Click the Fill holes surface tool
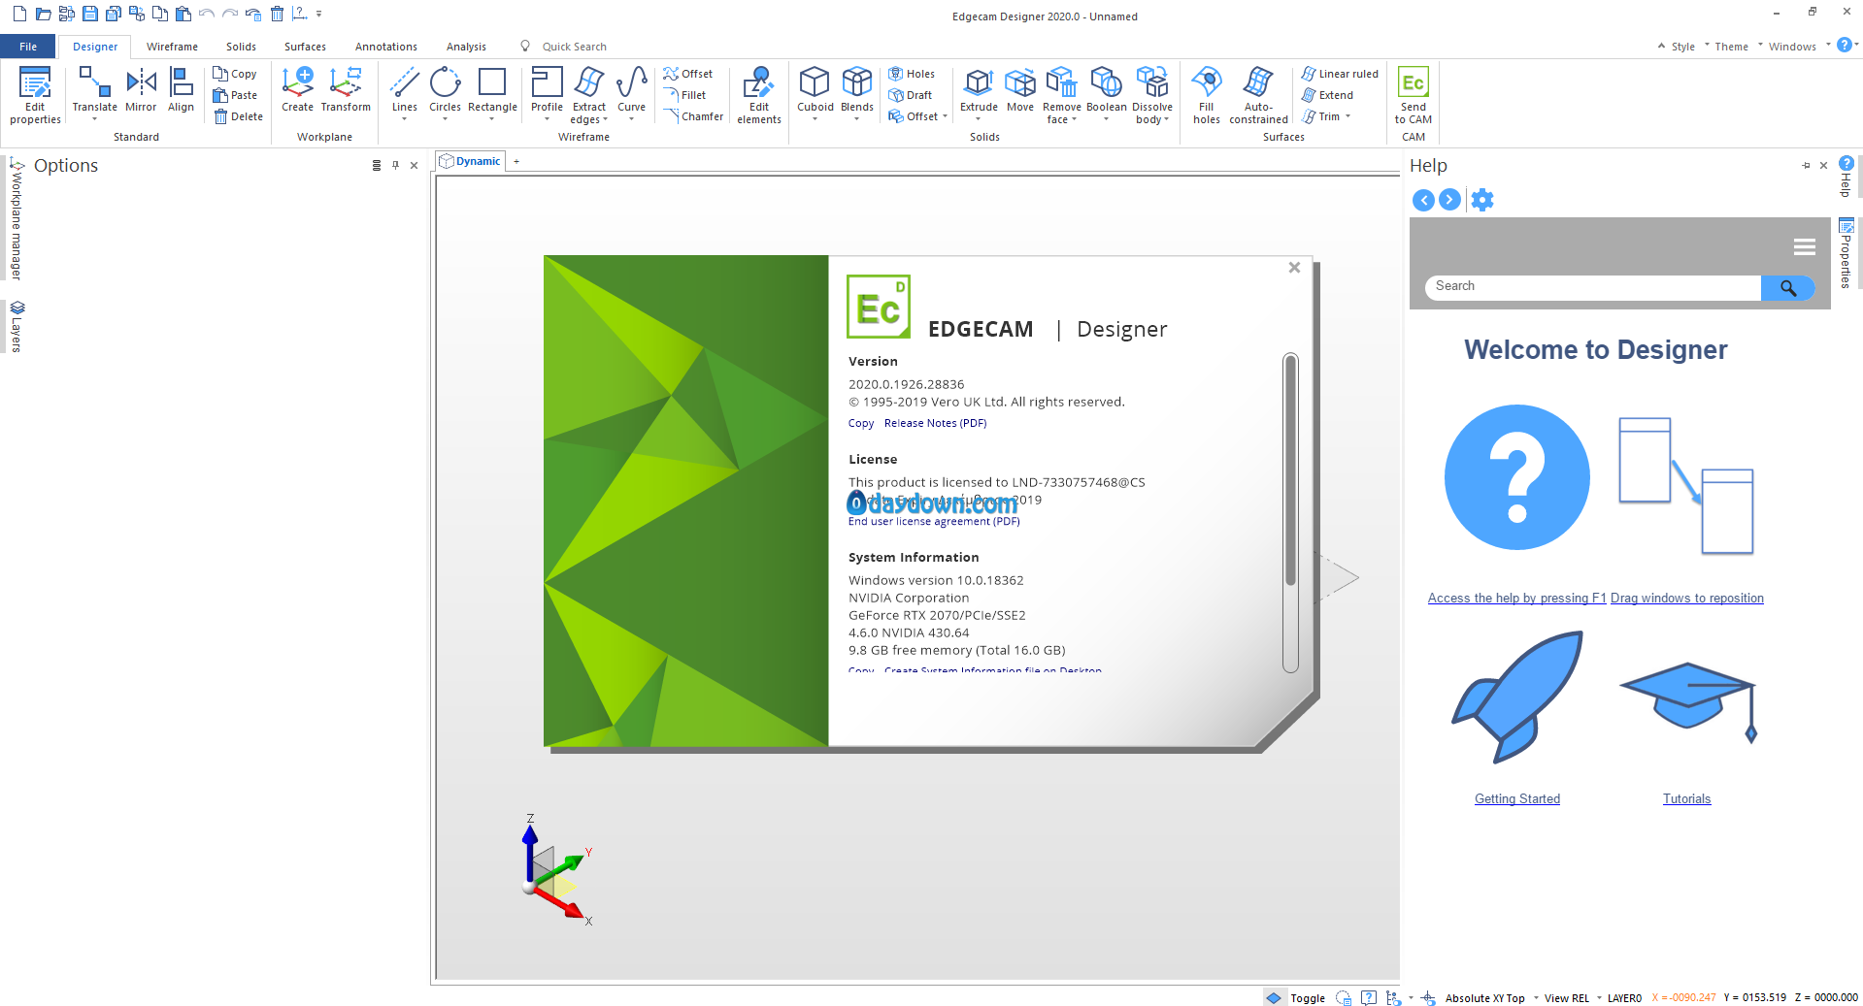 [x=1207, y=96]
